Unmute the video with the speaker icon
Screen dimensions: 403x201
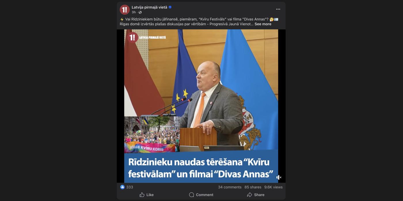[279, 177]
